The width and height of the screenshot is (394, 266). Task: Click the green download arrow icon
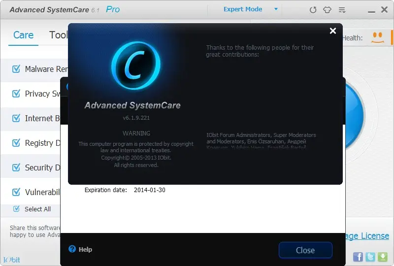tap(383, 257)
